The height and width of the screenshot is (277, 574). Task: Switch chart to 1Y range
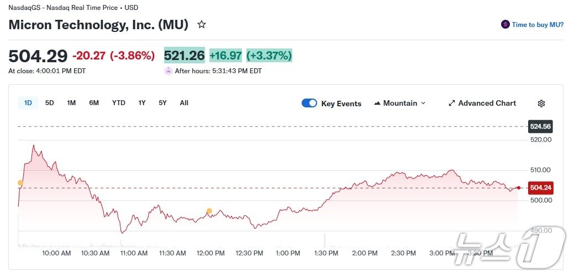(x=142, y=103)
